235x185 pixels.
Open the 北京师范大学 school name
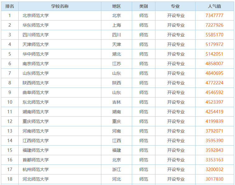[x=36, y=16]
